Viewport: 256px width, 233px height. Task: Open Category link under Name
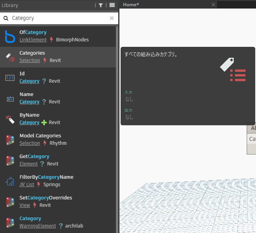point(29,102)
